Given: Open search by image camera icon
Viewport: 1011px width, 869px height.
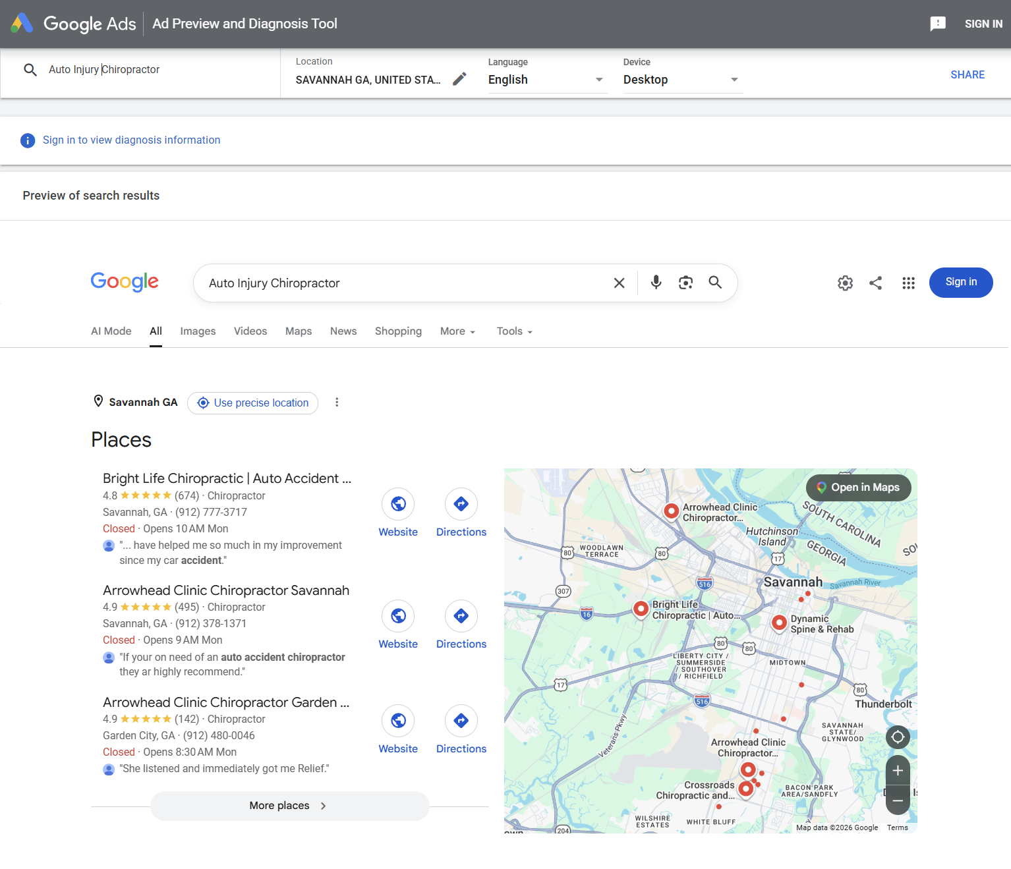Looking at the screenshot, I should (685, 283).
